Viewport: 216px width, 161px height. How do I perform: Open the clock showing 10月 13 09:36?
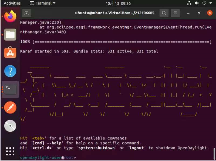[x=118, y=3]
